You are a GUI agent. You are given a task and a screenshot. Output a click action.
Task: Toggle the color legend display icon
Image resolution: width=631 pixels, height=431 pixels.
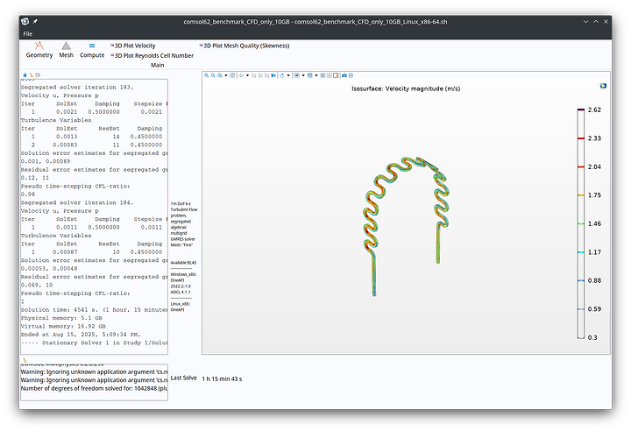tap(336, 75)
